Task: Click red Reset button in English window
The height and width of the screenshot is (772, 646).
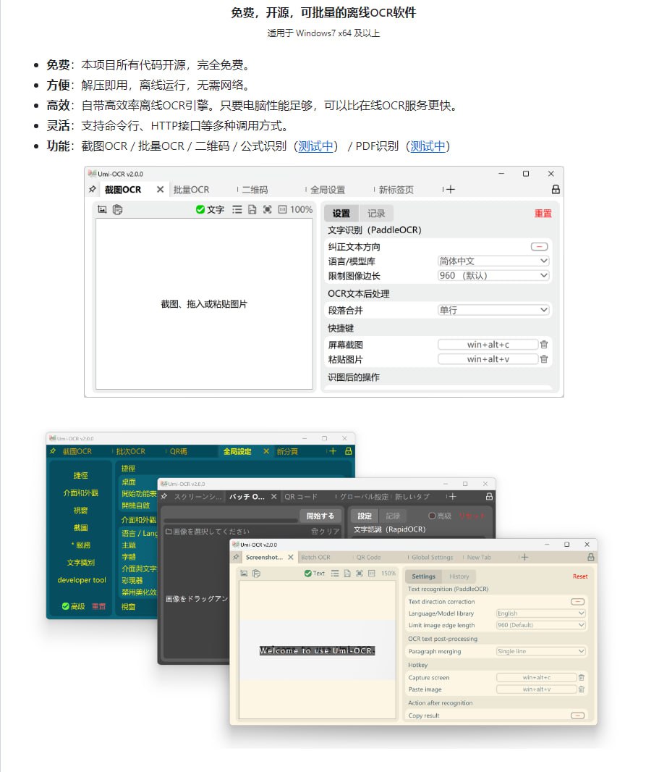Action: [x=580, y=576]
